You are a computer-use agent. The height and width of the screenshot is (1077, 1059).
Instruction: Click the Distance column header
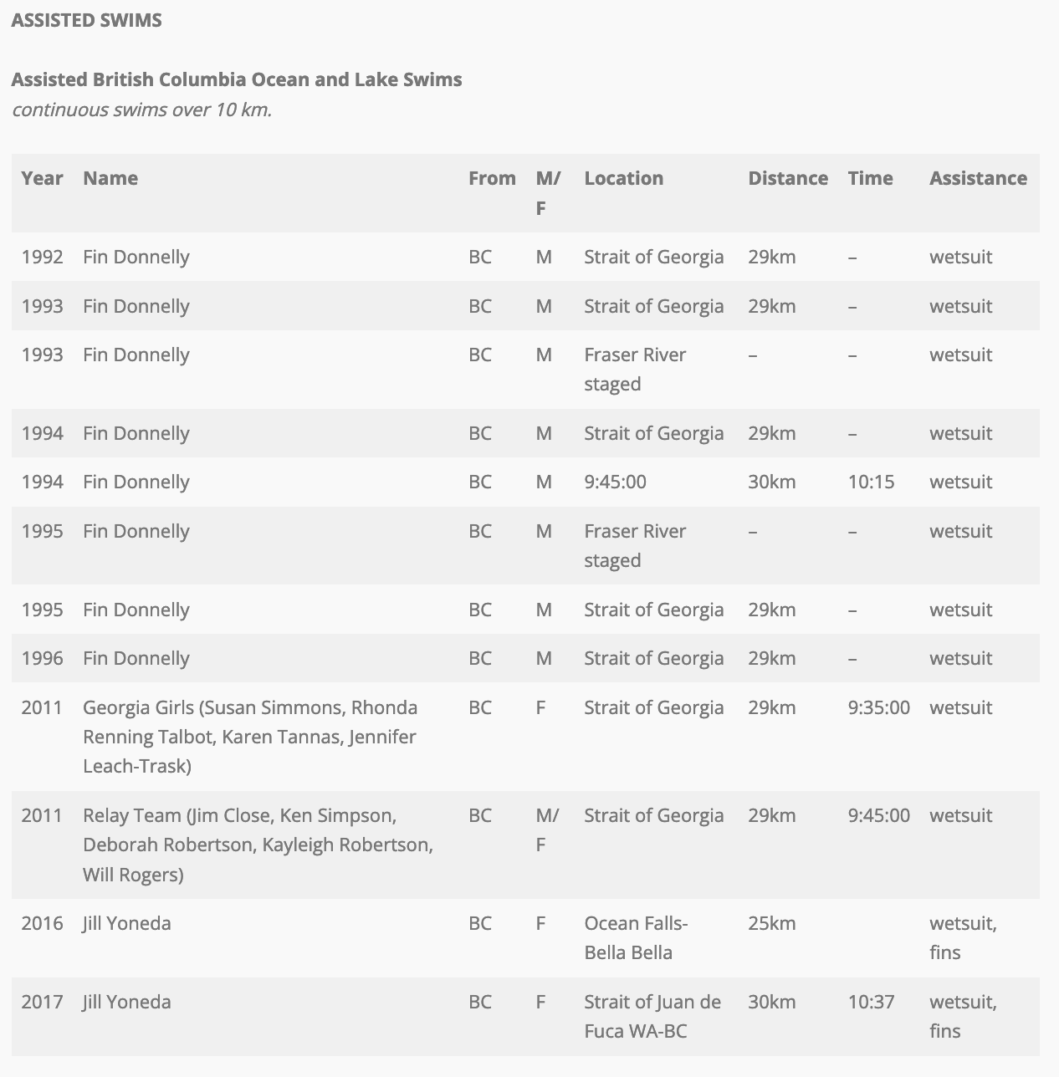(x=788, y=178)
